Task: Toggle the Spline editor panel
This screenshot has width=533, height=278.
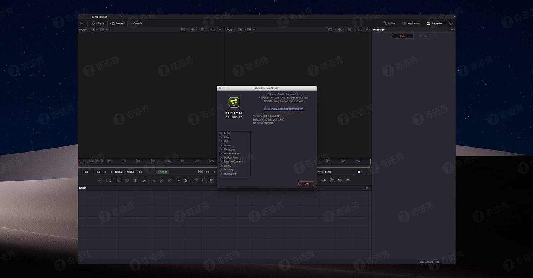Action: click(389, 24)
